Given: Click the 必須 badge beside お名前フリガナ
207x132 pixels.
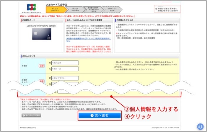Looking at the screenshot, I should pyautogui.click(x=41, y=81).
